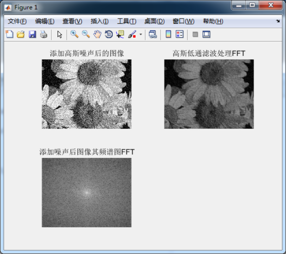Select the Rotate 3D tool
286x254 pixels.
(108, 34)
